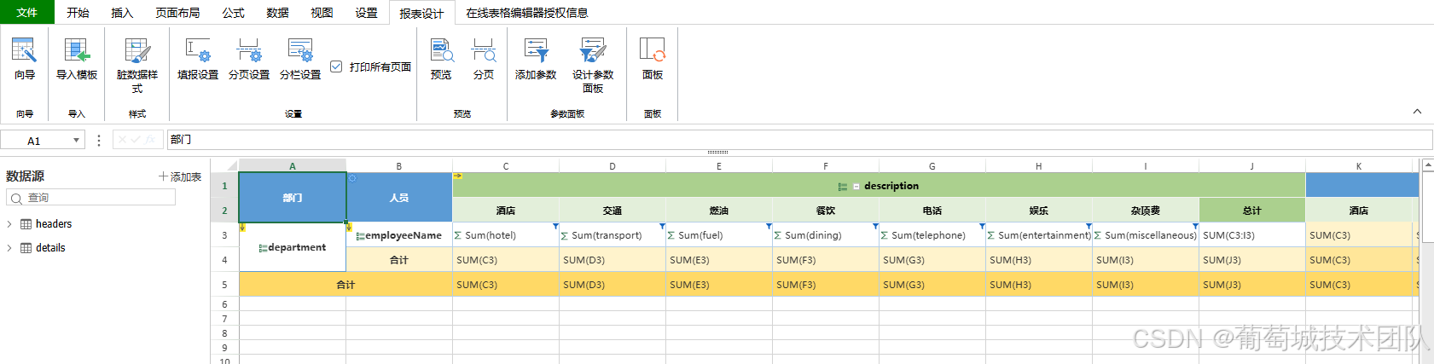Switch to the 开始 tab
This screenshot has width=1434, height=364.
pyautogui.click(x=78, y=13)
